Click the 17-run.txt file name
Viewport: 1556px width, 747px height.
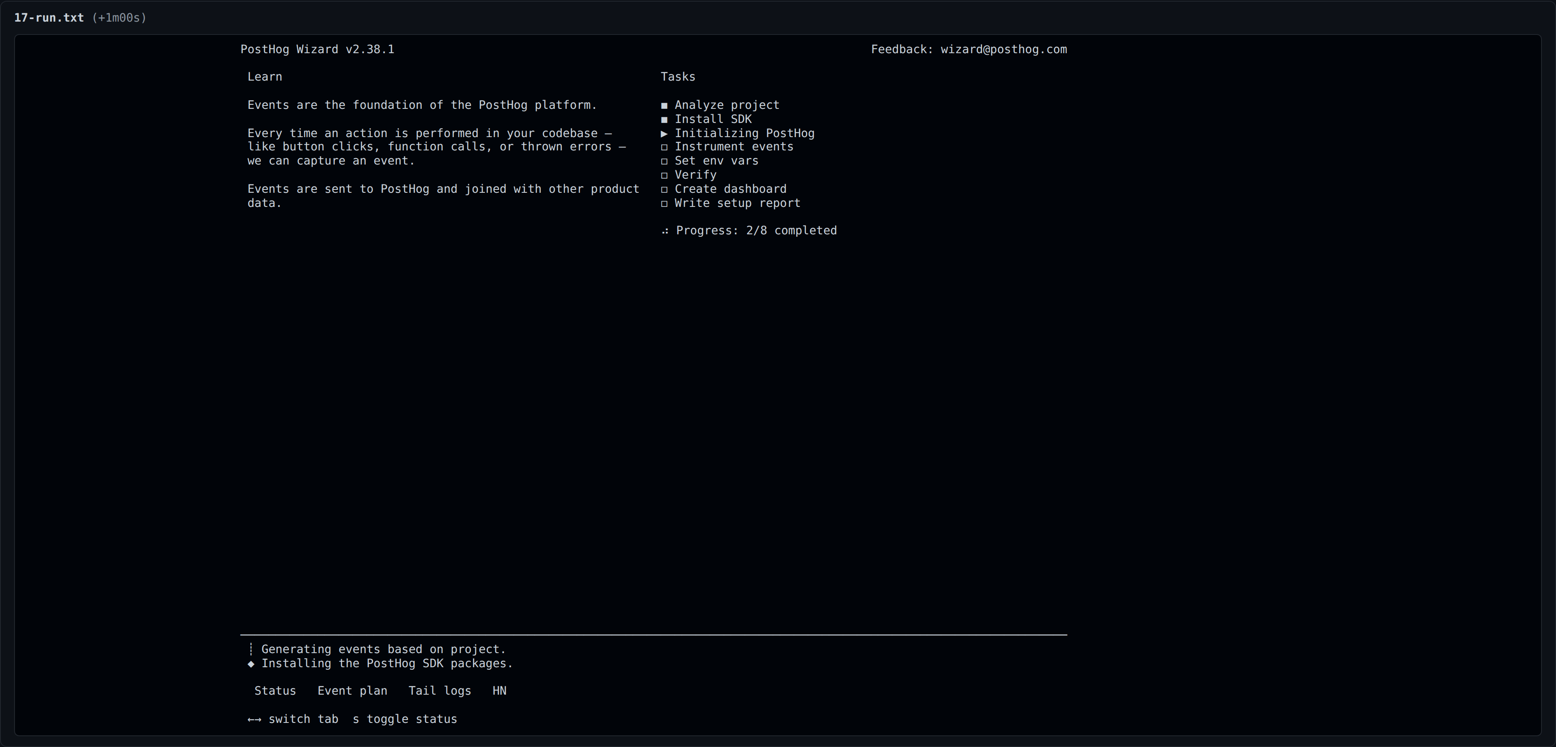point(49,17)
